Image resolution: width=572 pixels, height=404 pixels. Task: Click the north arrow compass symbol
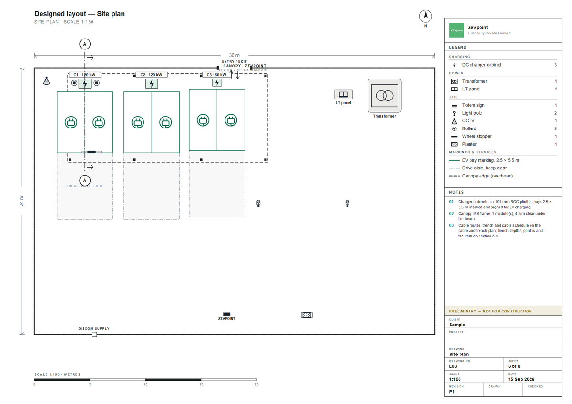click(426, 16)
